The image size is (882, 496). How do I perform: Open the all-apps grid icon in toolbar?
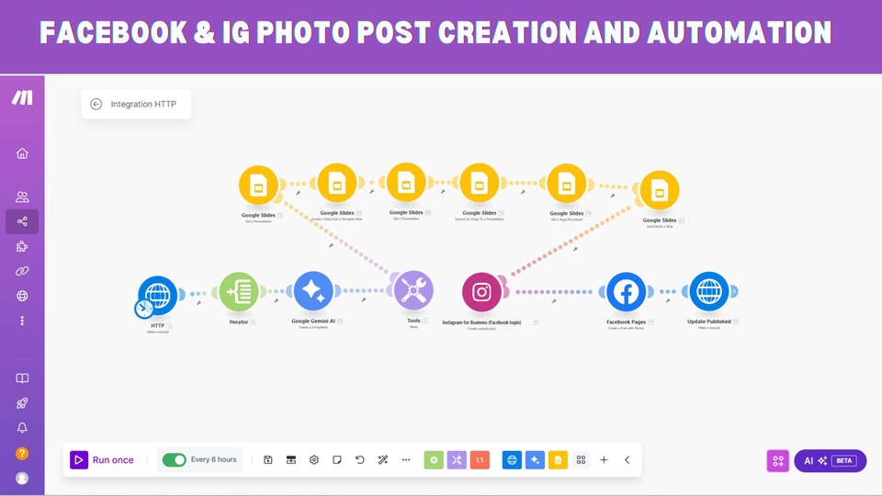581,459
